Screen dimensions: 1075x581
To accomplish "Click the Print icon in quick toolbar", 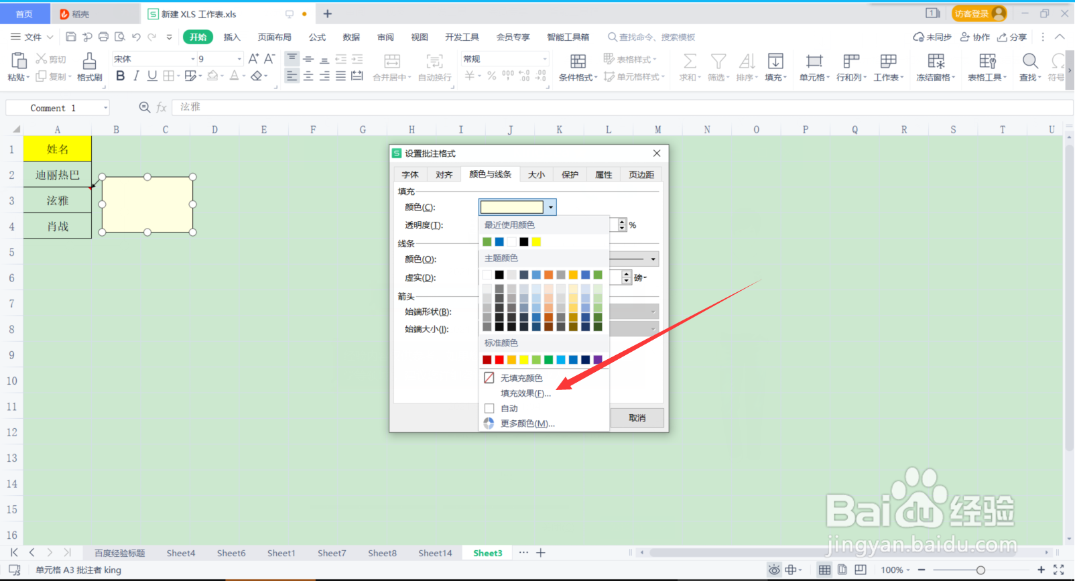I will click(103, 37).
